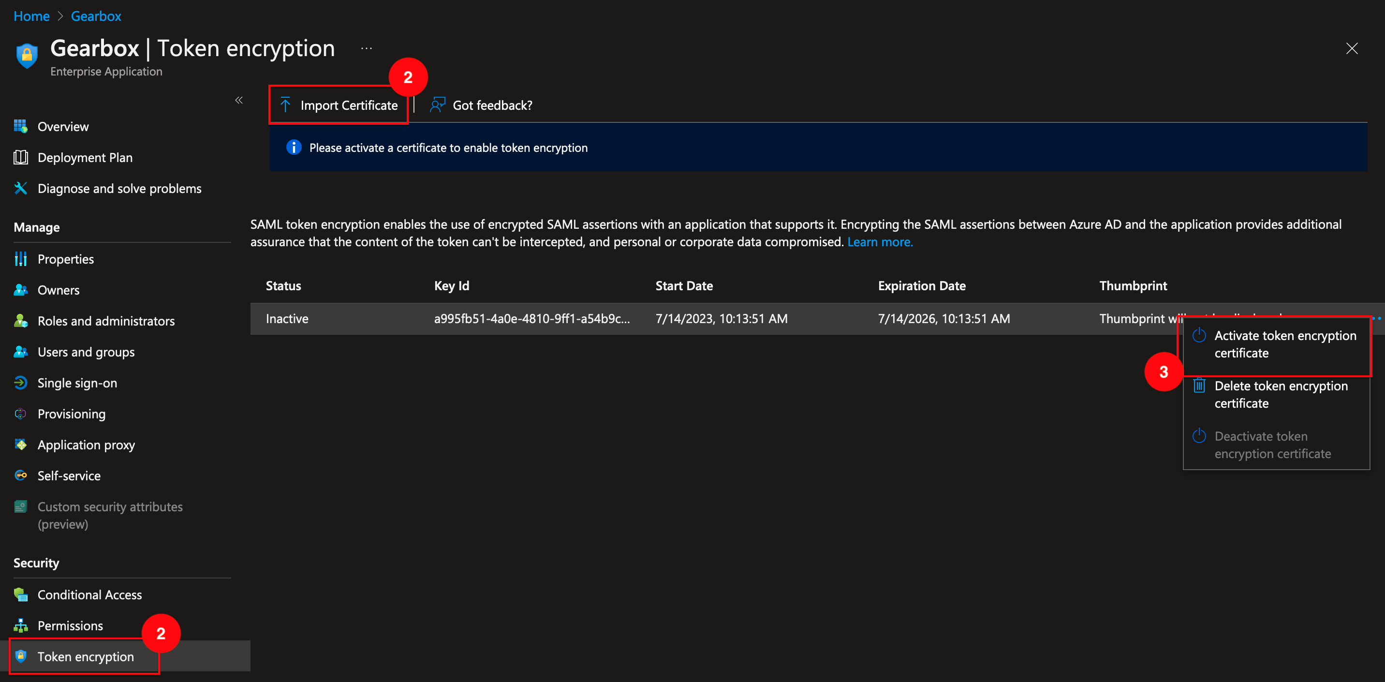Collapse the sidebar with double chevron

239,100
